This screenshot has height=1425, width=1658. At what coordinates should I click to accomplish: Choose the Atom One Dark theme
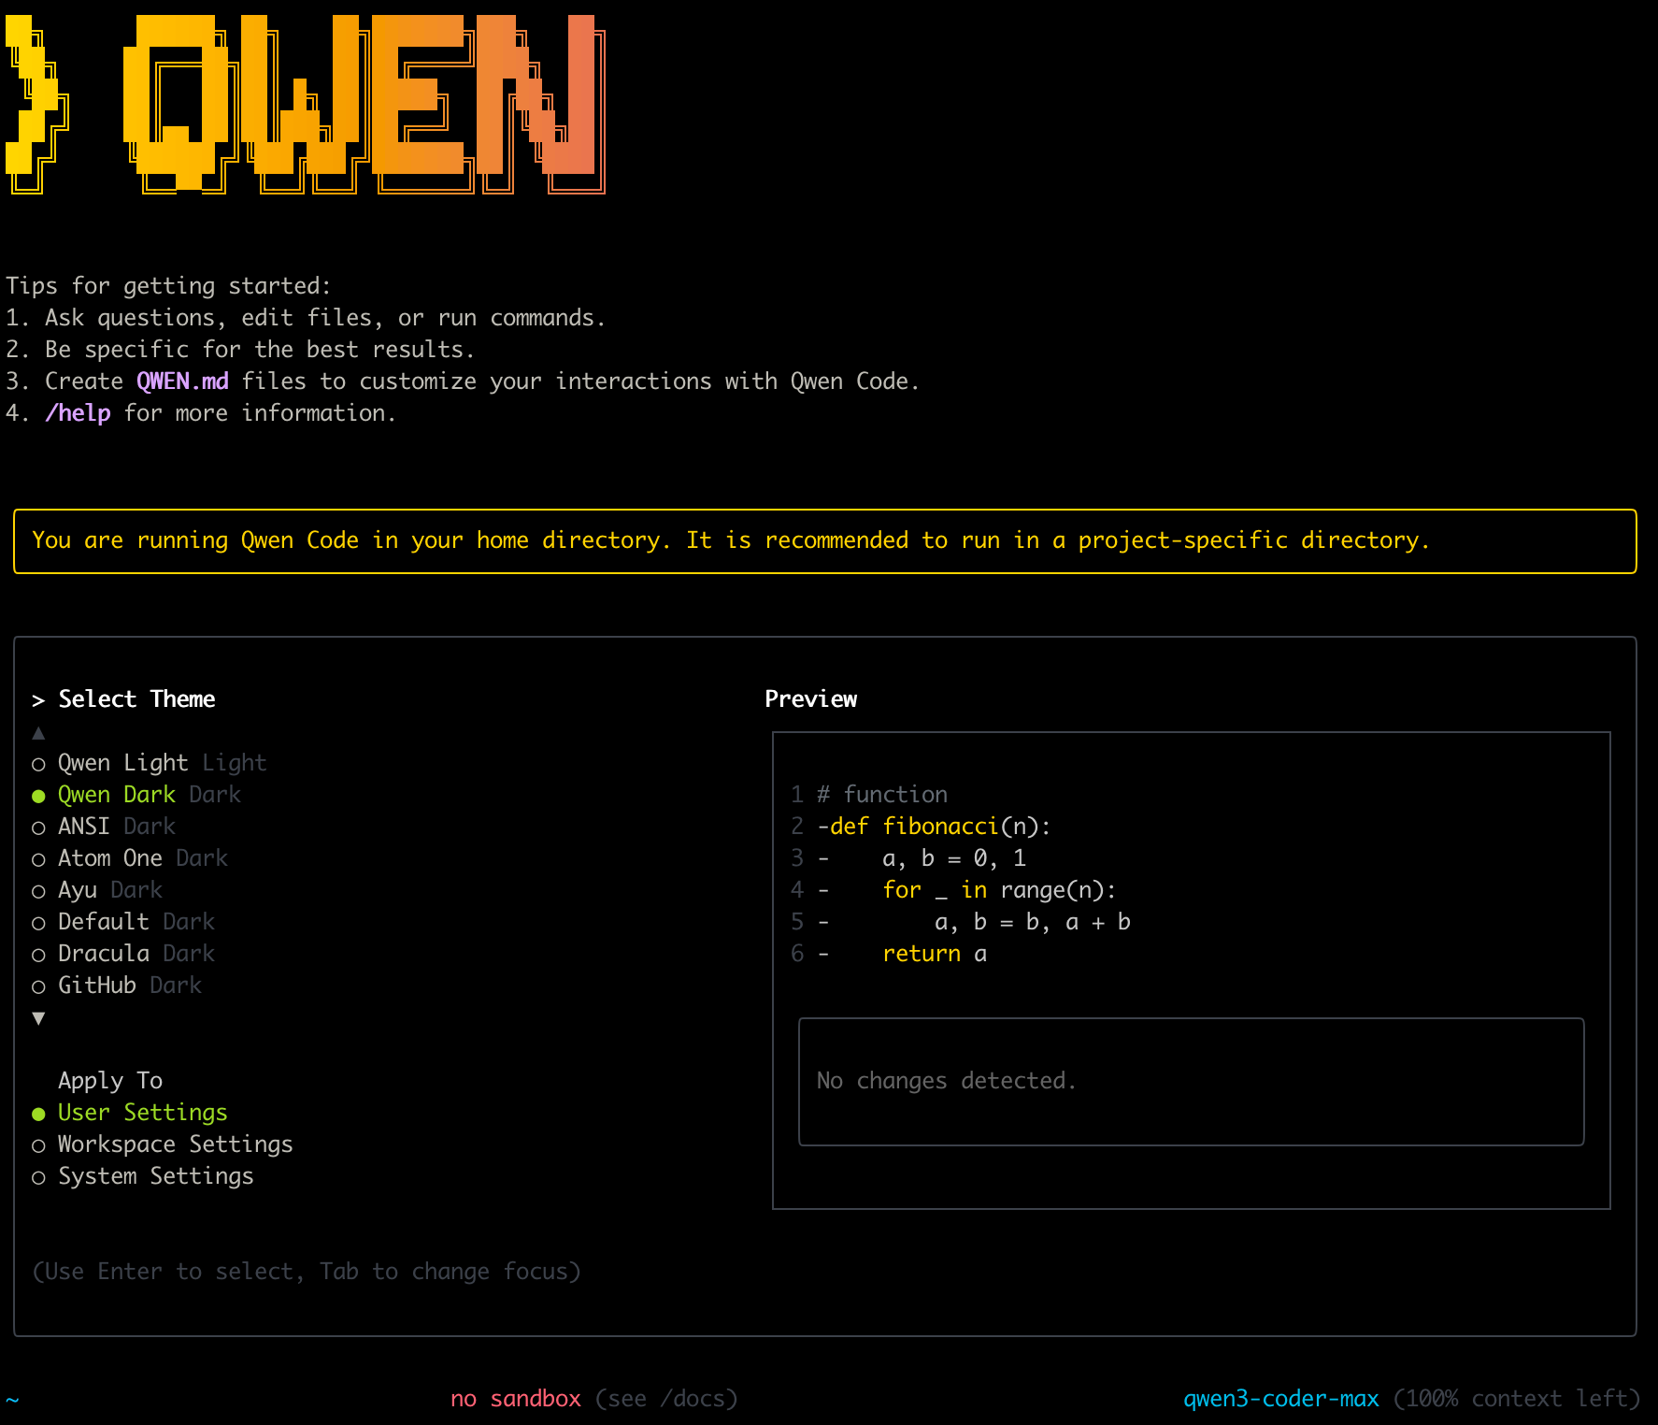130,858
